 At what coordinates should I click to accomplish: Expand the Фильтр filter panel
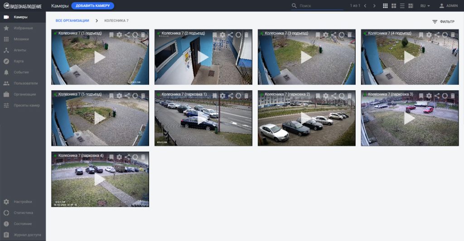[x=443, y=21]
